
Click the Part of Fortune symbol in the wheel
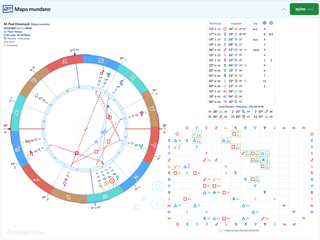click(x=106, y=183)
